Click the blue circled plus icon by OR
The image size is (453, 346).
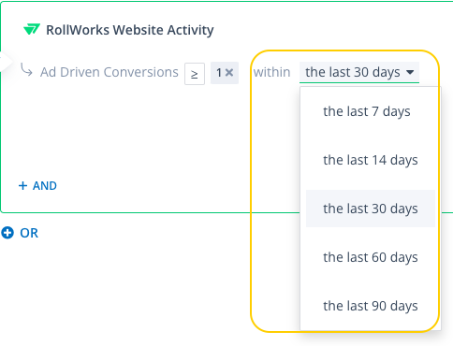click(7, 233)
